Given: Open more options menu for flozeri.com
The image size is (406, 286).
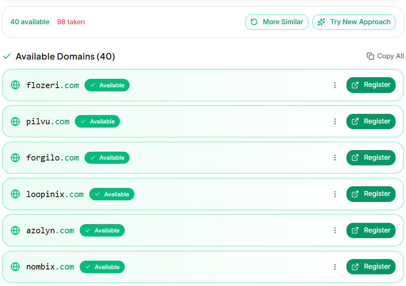Looking at the screenshot, I should (x=335, y=85).
